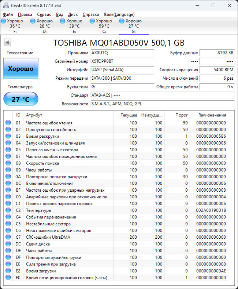Click status orb for disk F:

click(x=3, y=21)
